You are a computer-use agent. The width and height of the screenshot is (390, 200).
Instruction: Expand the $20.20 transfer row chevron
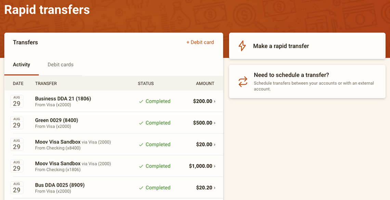click(215, 188)
